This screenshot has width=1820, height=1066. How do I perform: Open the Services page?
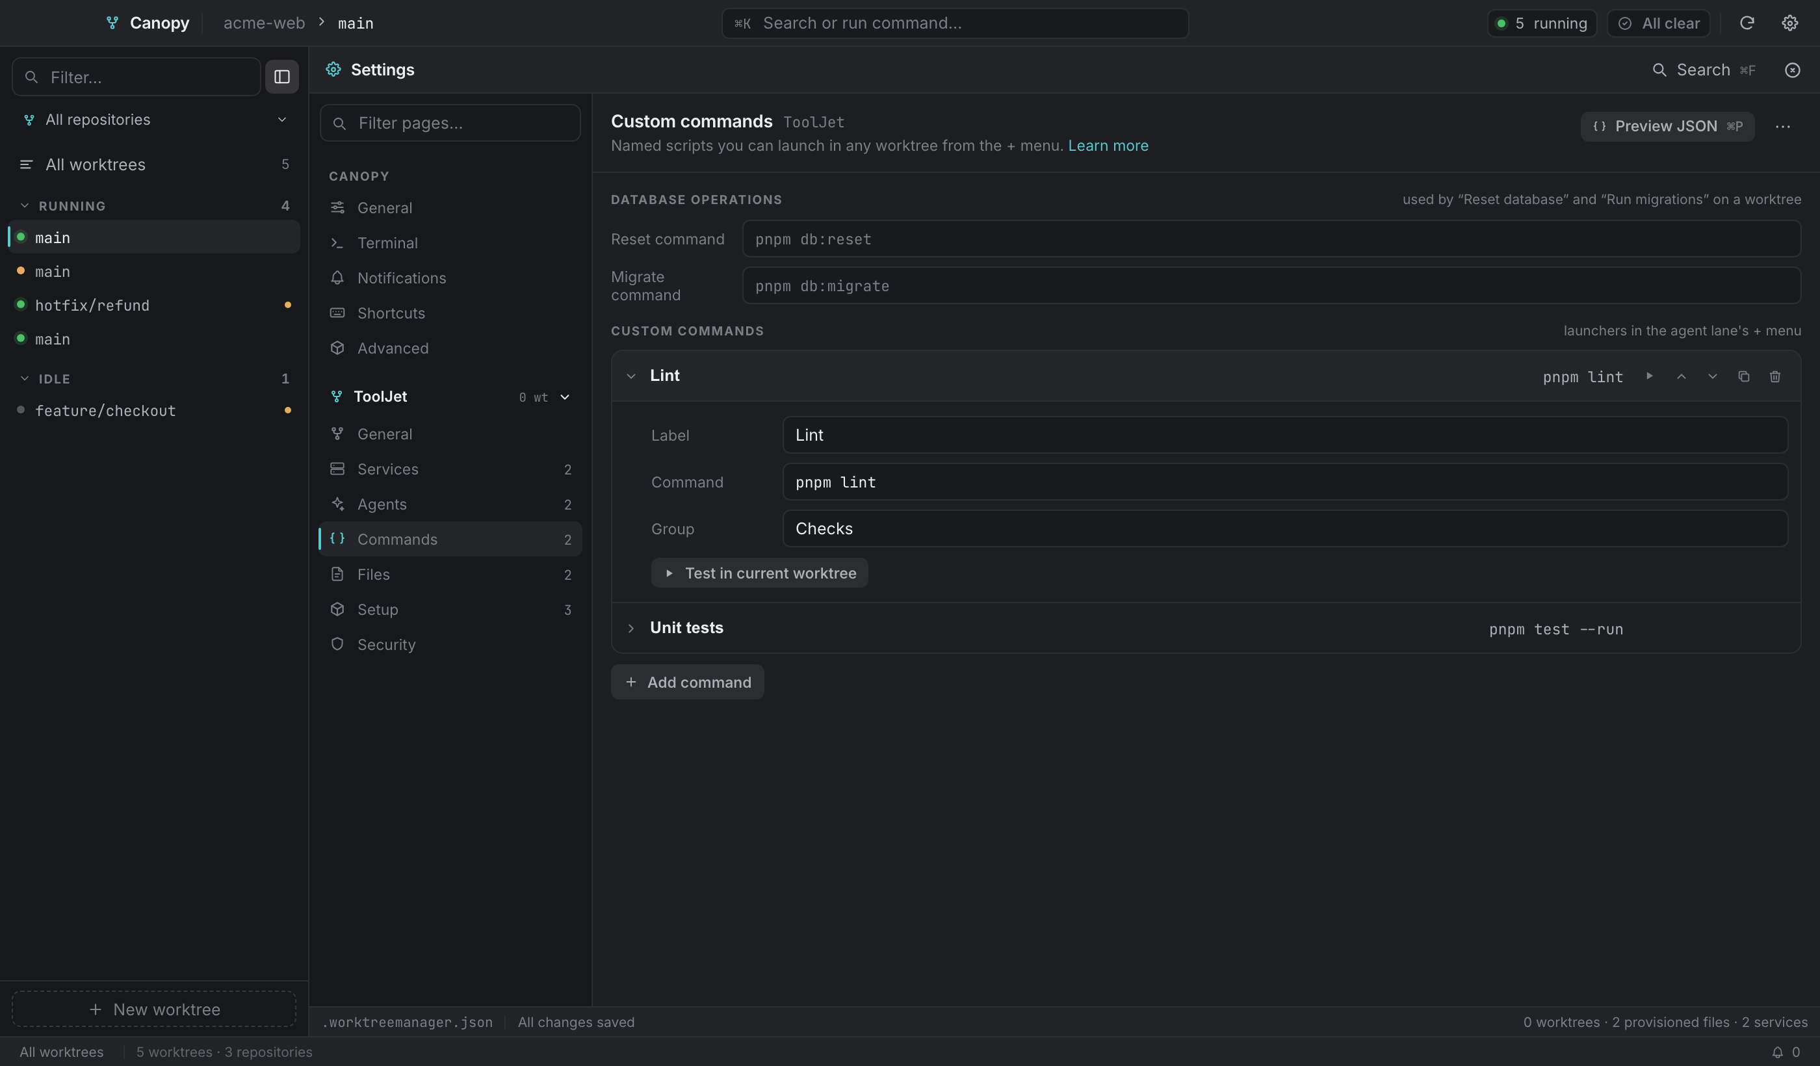pos(450,469)
